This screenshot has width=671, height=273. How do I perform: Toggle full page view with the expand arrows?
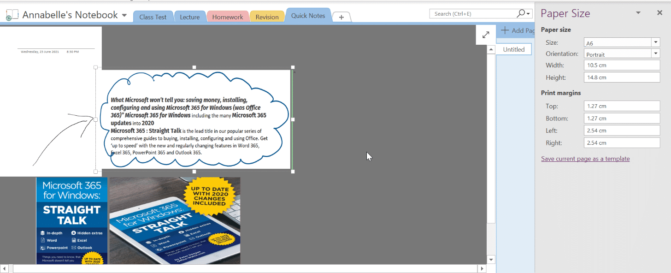486,35
